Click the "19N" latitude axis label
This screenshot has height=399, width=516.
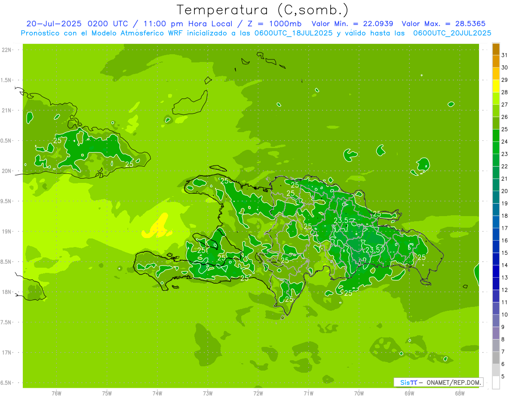(7, 231)
